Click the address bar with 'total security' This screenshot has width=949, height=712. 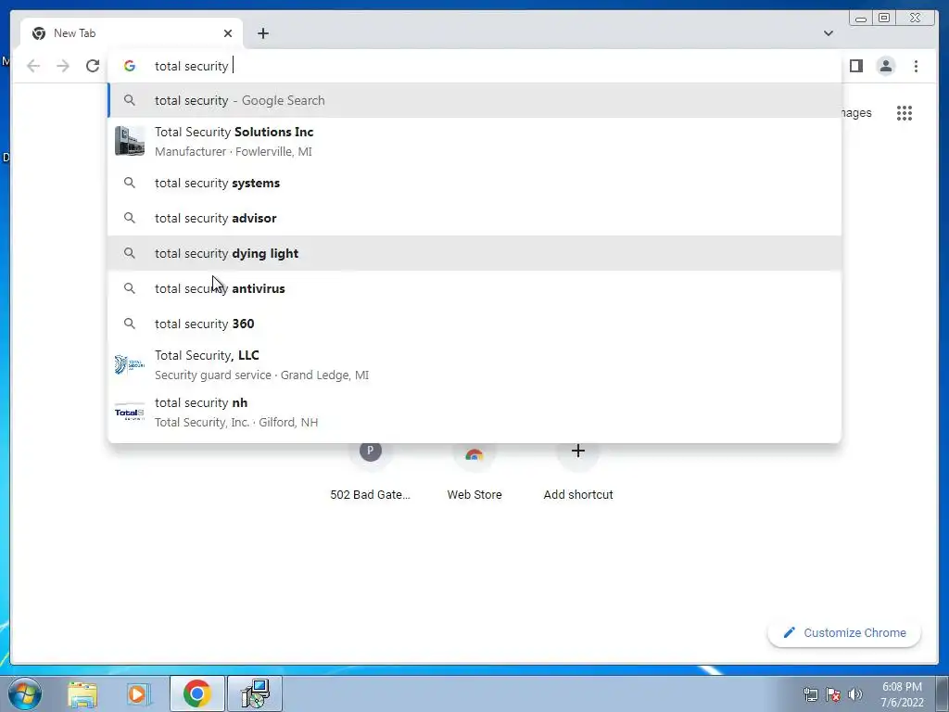(x=474, y=66)
